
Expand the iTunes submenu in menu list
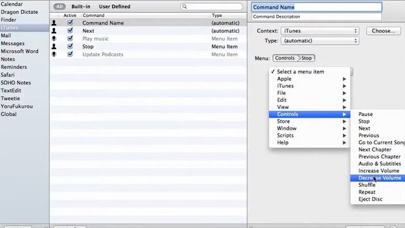(x=309, y=86)
